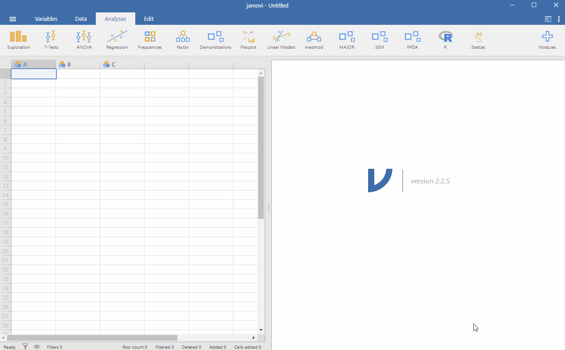This screenshot has width=565, height=350.
Task: Open the Frequencies analysis menu
Action: coord(150,40)
